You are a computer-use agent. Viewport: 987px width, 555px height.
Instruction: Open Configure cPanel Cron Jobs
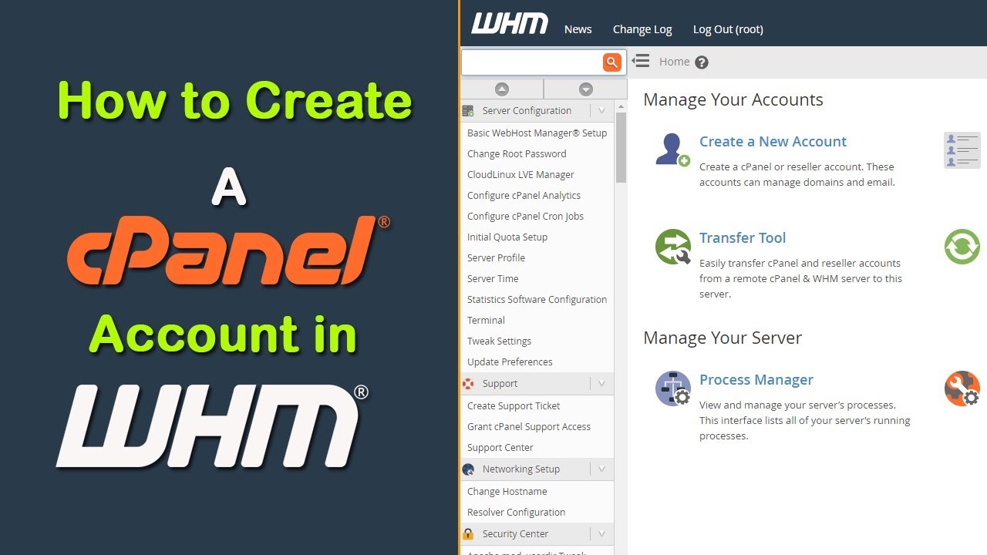click(x=525, y=217)
